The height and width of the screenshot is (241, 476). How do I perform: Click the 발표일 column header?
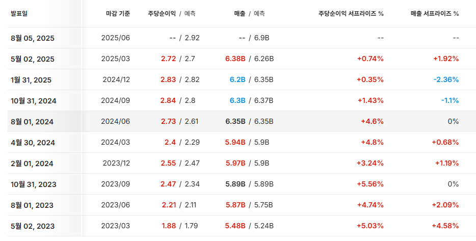[x=19, y=14]
